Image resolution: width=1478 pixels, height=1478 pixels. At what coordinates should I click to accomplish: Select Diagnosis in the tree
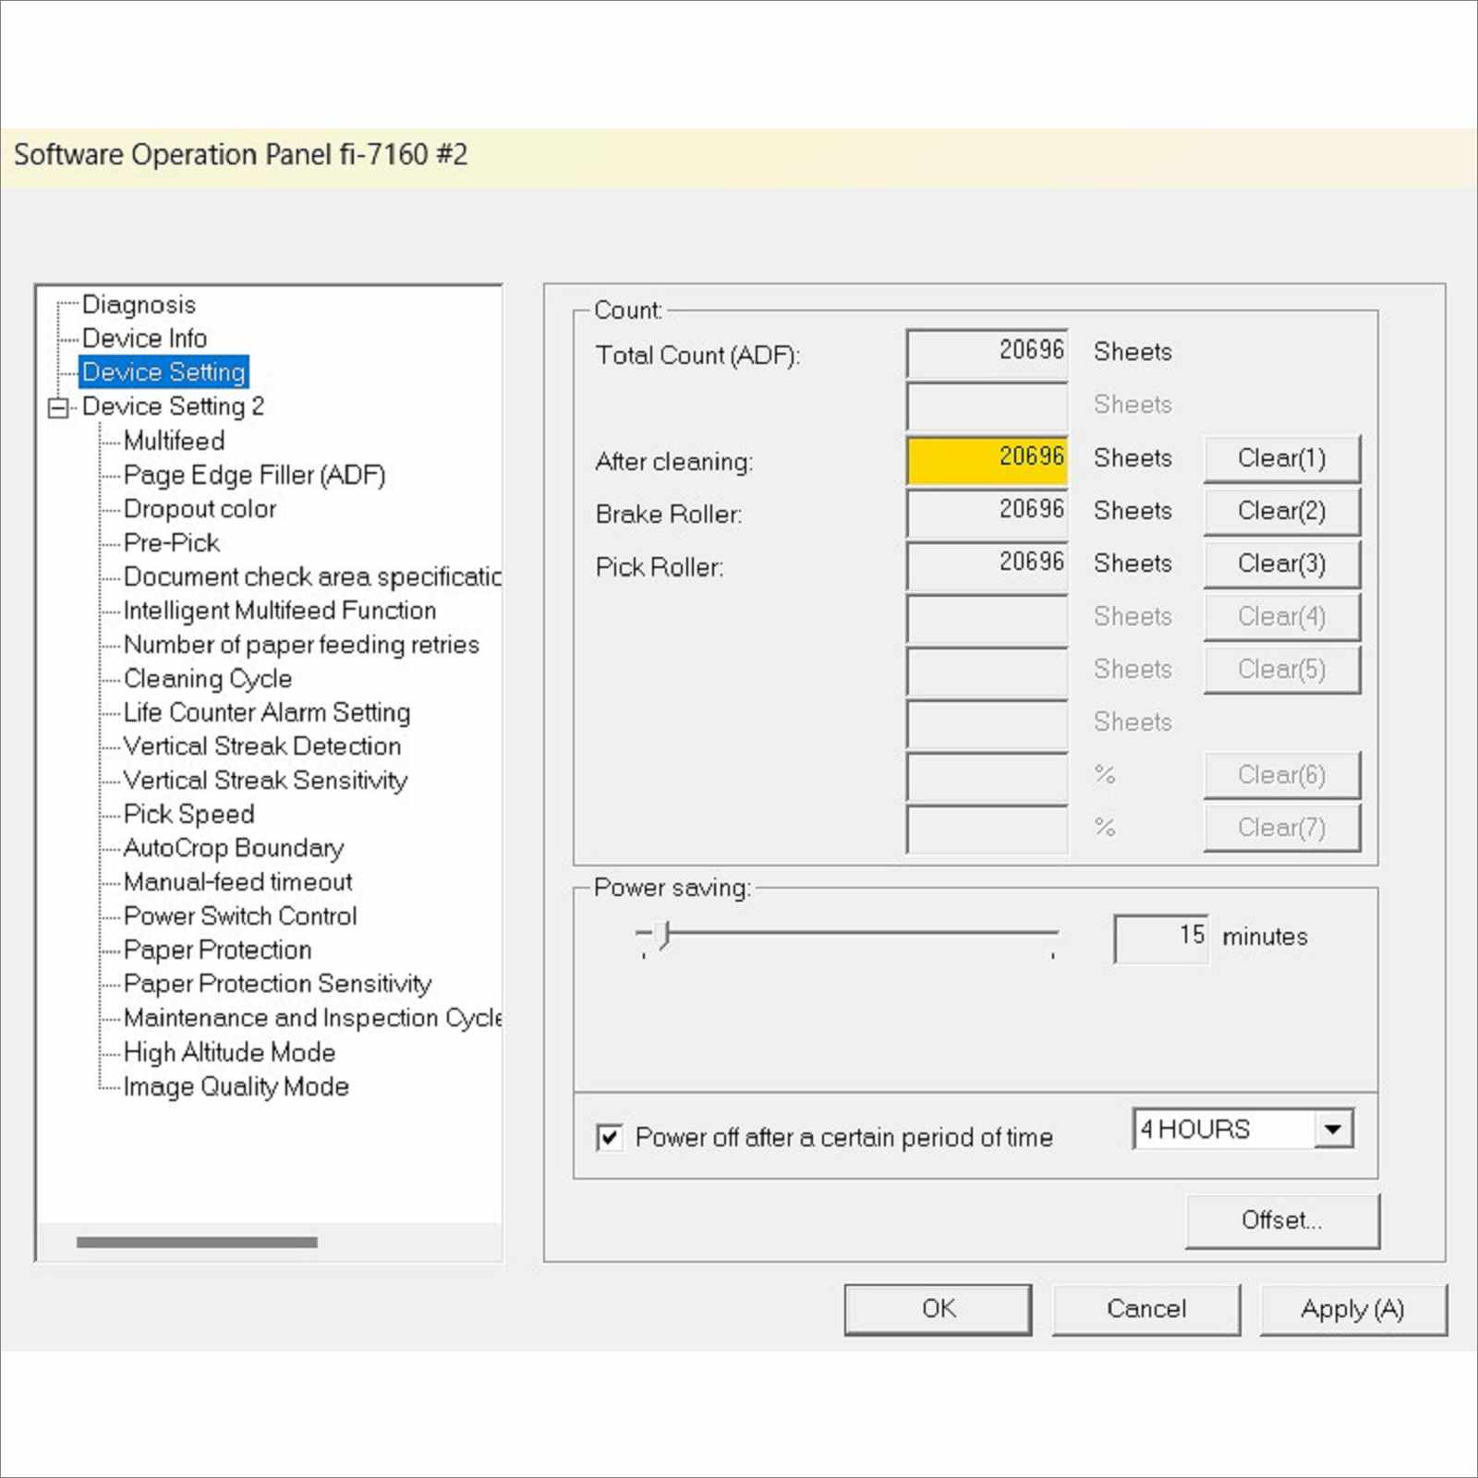(x=139, y=305)
